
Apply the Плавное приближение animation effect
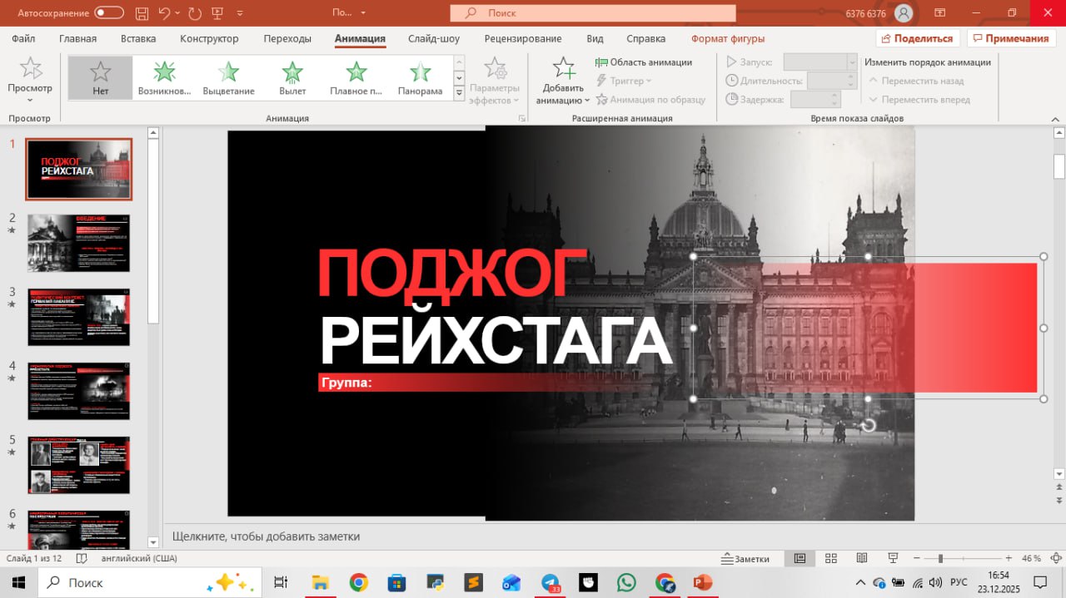coord(356,78)
